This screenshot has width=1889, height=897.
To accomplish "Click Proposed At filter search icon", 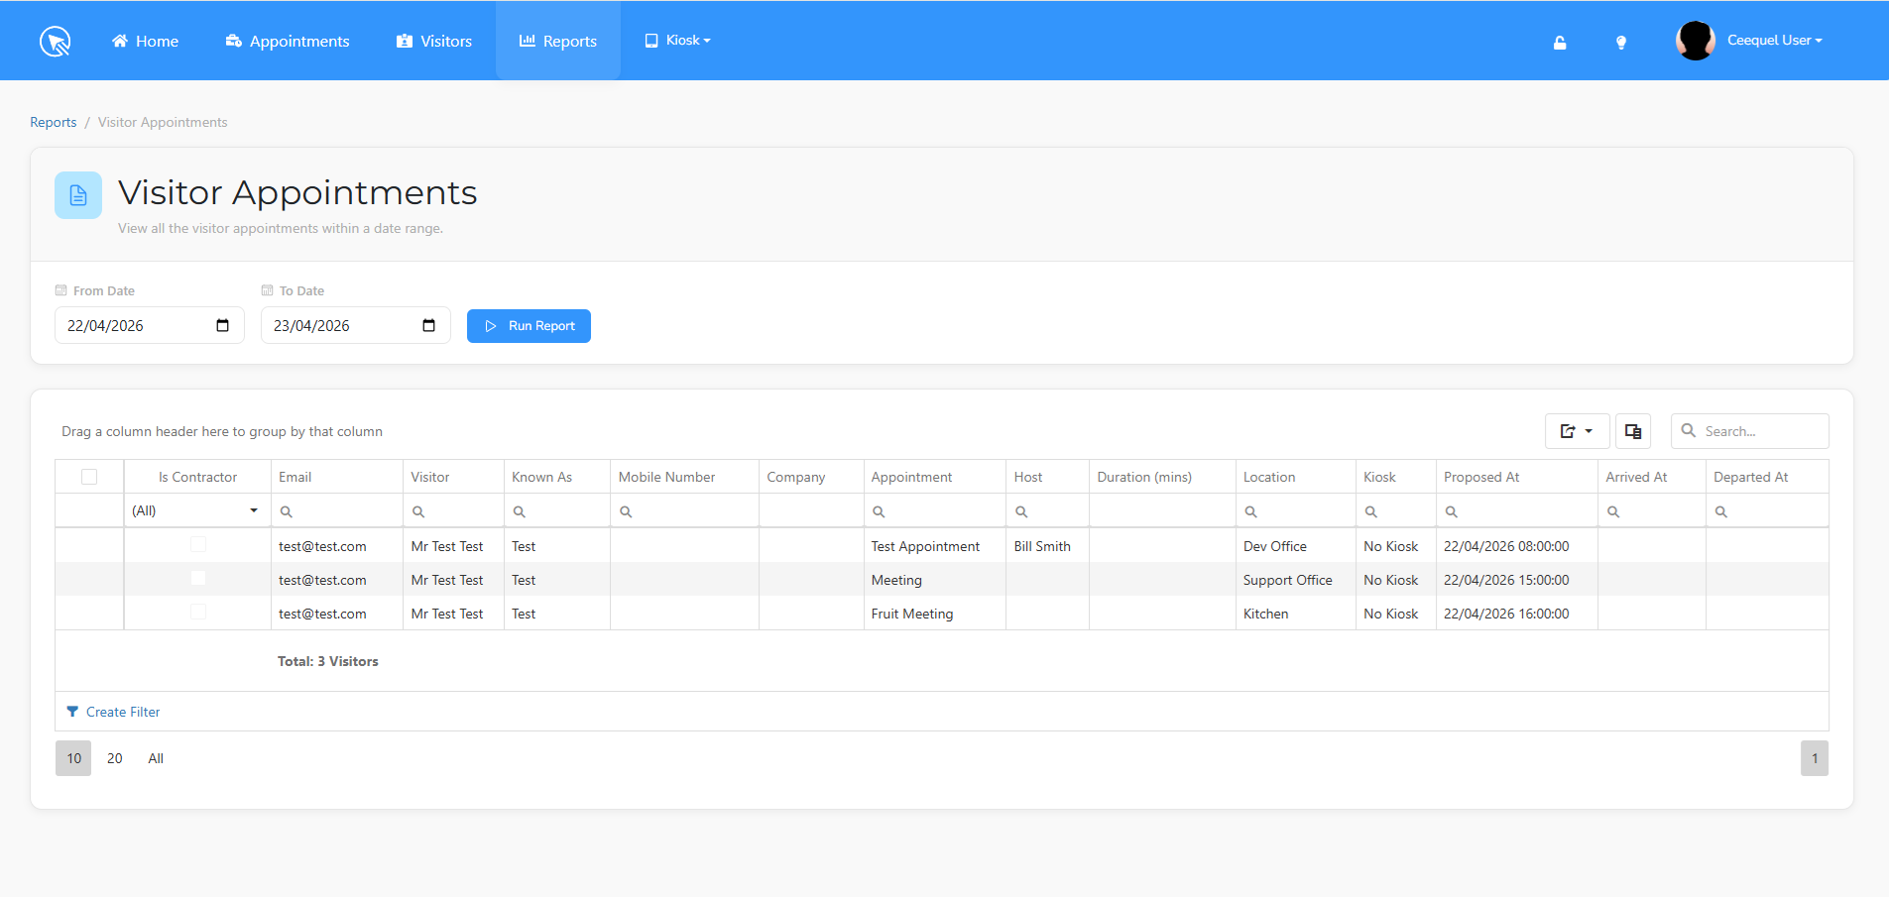I will point(1452,511).
